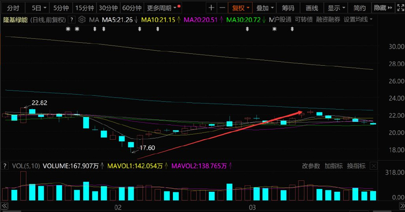Switch to the 分时 intraday tab
This screenshot has width=405, height=212.
pyautogui.click(x=13, y=8)
